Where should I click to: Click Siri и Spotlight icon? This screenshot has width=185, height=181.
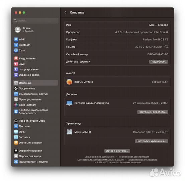(16, 105)
